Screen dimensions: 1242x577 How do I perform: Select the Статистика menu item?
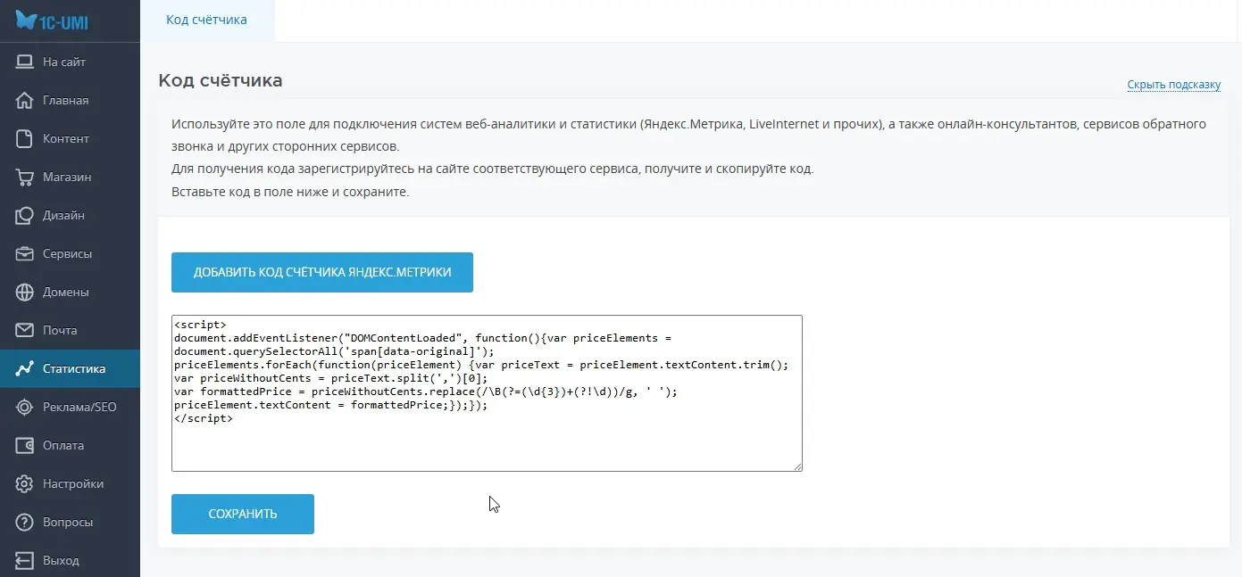coord(70,368)
